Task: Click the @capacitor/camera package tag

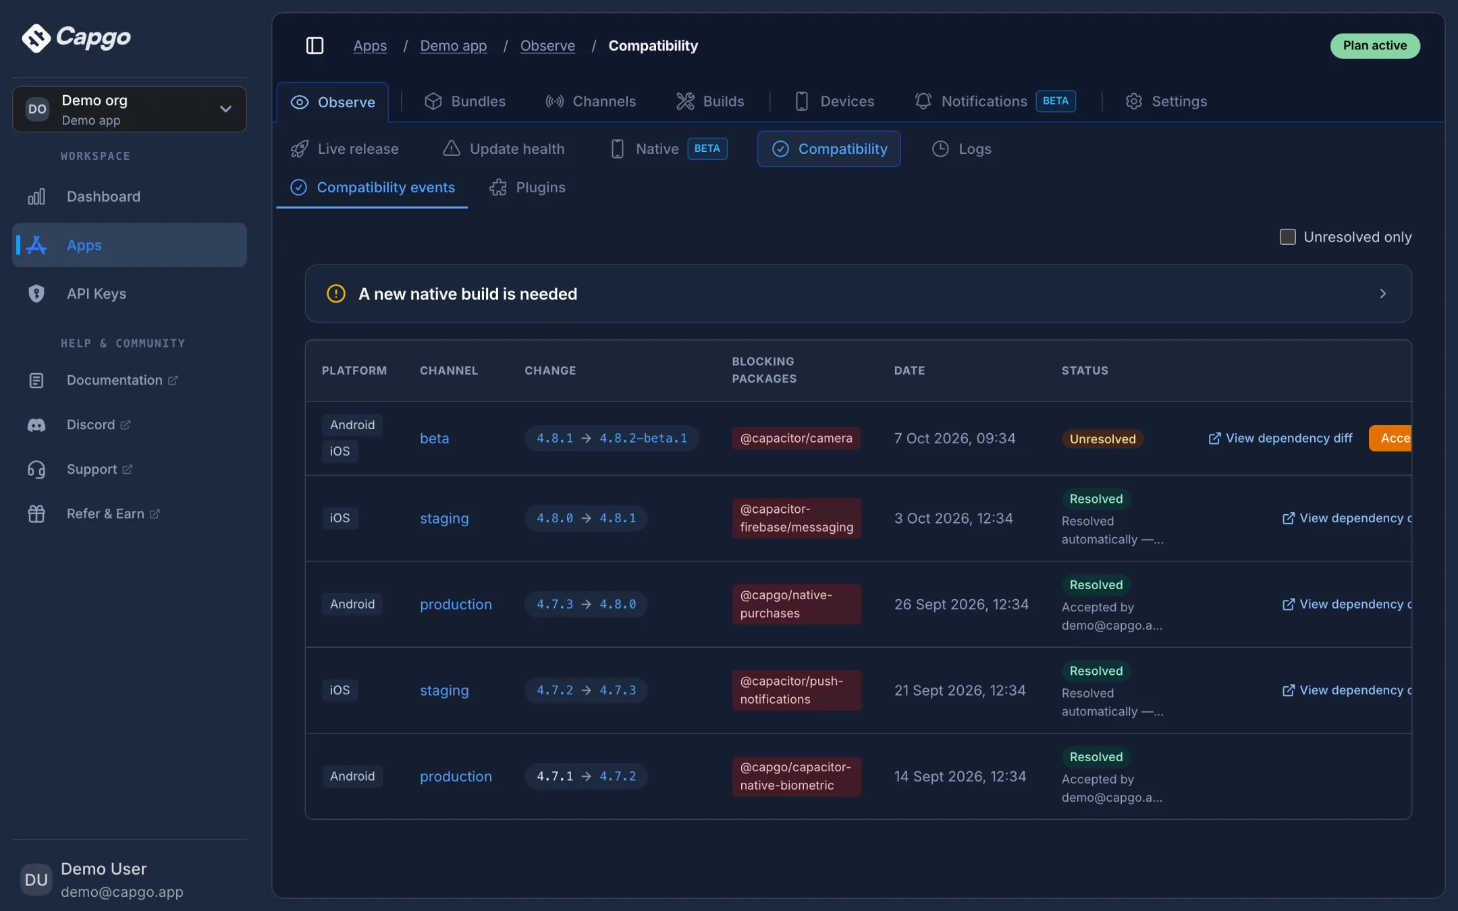Action: 796,438
